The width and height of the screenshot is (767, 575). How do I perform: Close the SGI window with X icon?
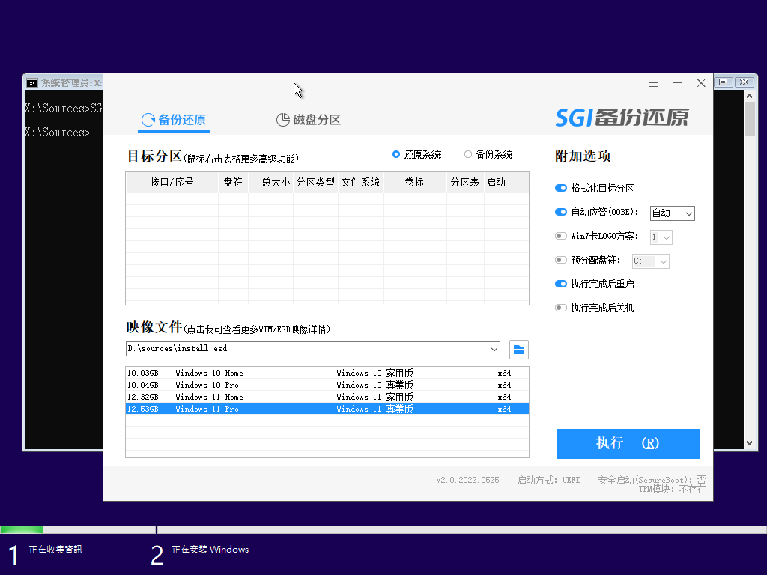(x=701, y=83)
